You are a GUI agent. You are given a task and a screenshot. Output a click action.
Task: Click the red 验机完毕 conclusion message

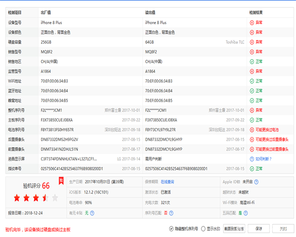tap(38, 230)
